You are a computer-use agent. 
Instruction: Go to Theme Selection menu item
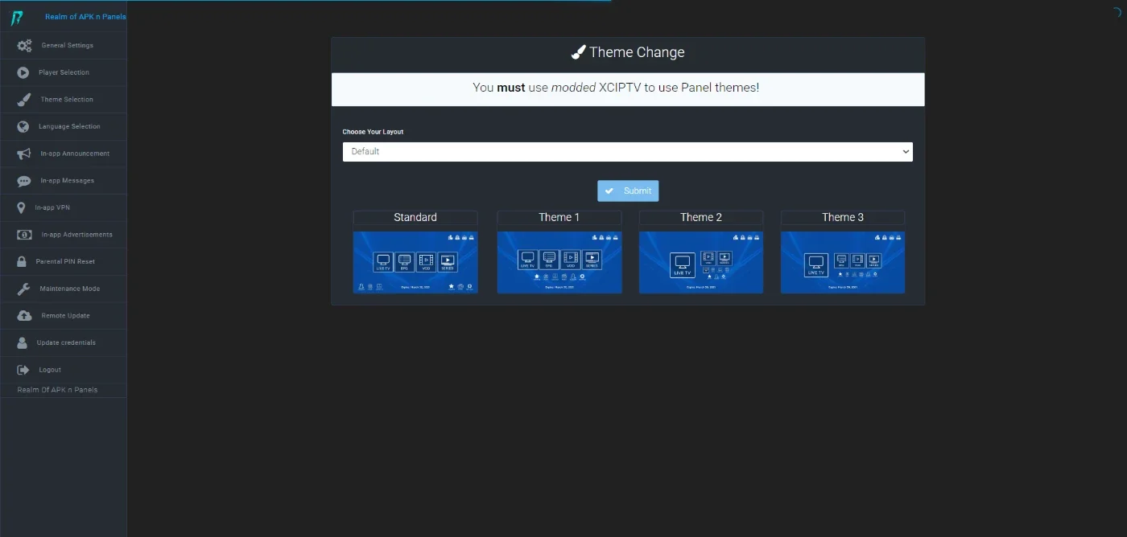click(64, 100)
